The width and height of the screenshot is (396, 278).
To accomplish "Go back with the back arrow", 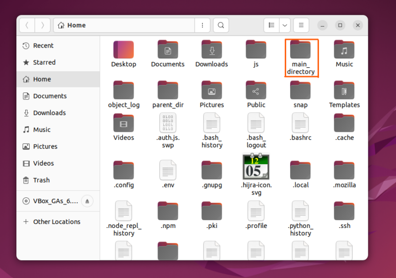I will pyautogui.click(x=27, y=25).
